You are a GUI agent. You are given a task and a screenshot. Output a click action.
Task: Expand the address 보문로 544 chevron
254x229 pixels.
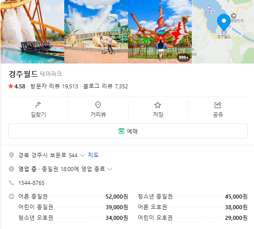click(x=82, y=155)
